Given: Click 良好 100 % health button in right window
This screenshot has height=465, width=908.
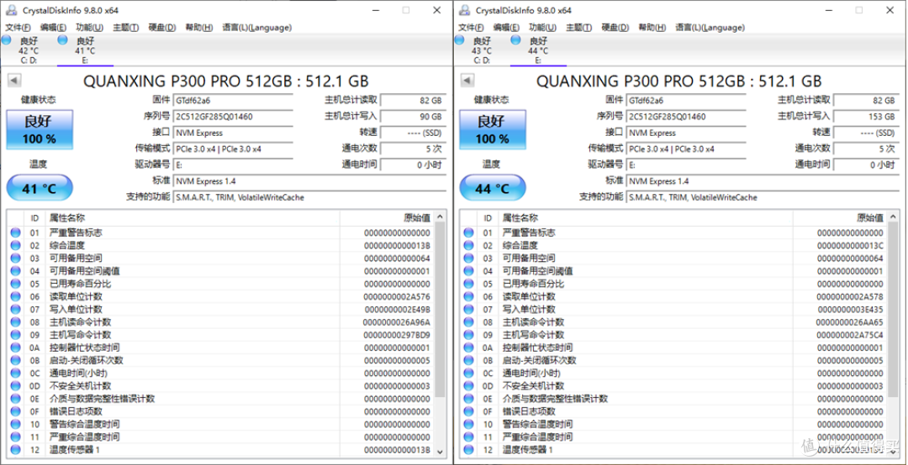Looking at the screenshot, I should (x=493, y=129).
